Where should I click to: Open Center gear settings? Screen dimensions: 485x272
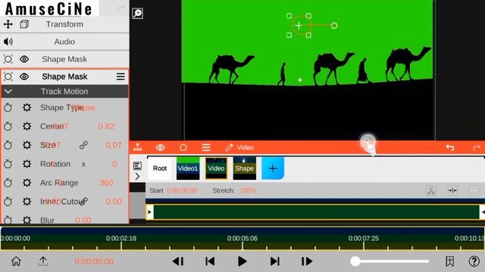27,126
